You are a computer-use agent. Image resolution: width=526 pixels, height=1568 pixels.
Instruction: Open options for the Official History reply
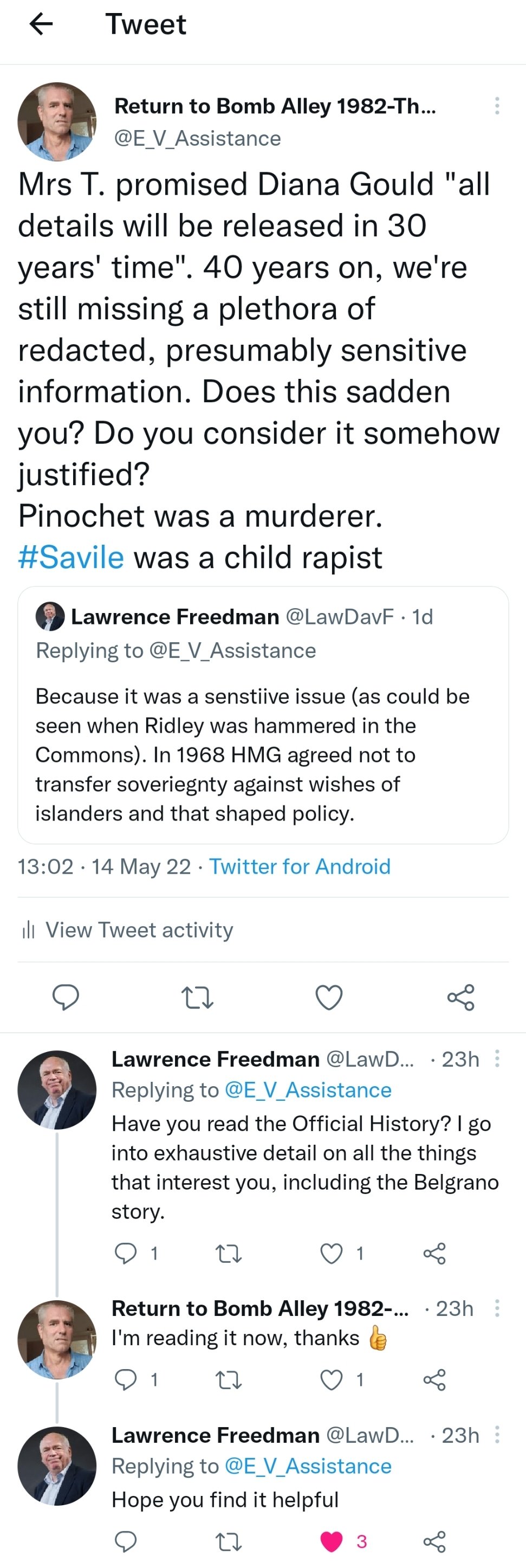[497, 1059]
